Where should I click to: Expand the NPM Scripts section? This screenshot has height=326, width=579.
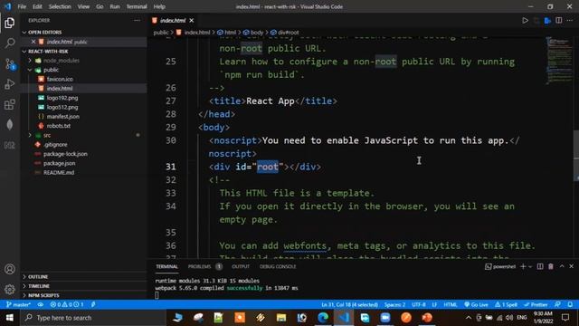coord(43,295)
